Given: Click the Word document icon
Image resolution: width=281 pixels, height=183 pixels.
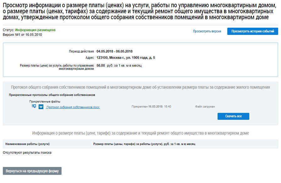Looking at the screenshot, I should (x=41, y=107).
